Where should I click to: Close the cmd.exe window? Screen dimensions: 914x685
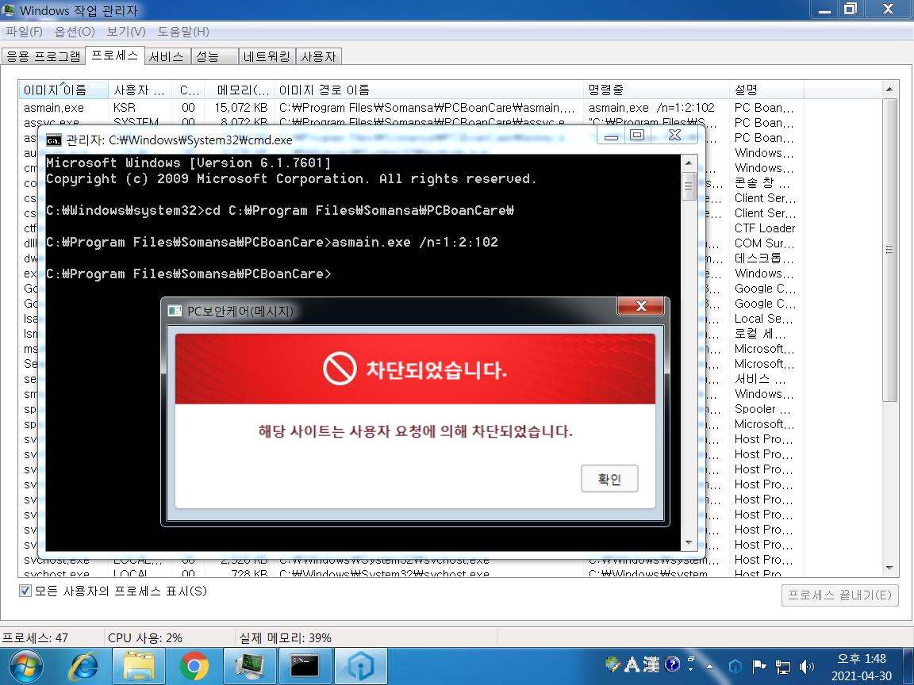[x=674, y=136]
